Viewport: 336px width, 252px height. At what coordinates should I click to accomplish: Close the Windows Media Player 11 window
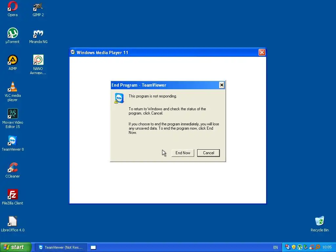(x=262, y=52)
